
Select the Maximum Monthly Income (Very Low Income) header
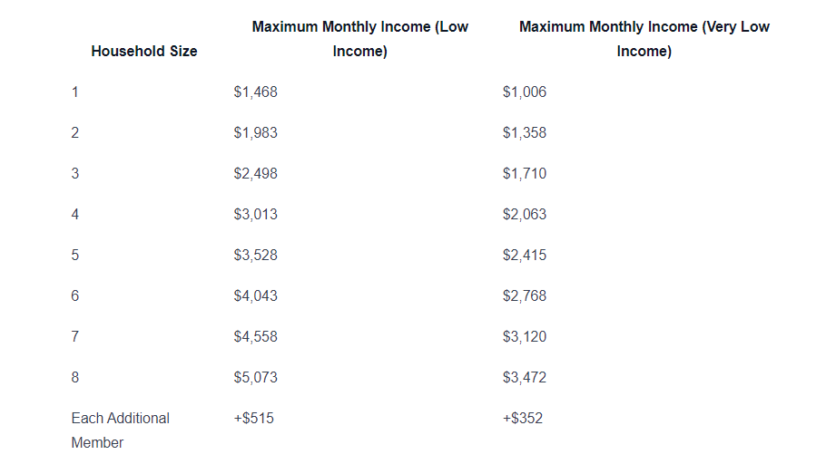tap(644, 39)
